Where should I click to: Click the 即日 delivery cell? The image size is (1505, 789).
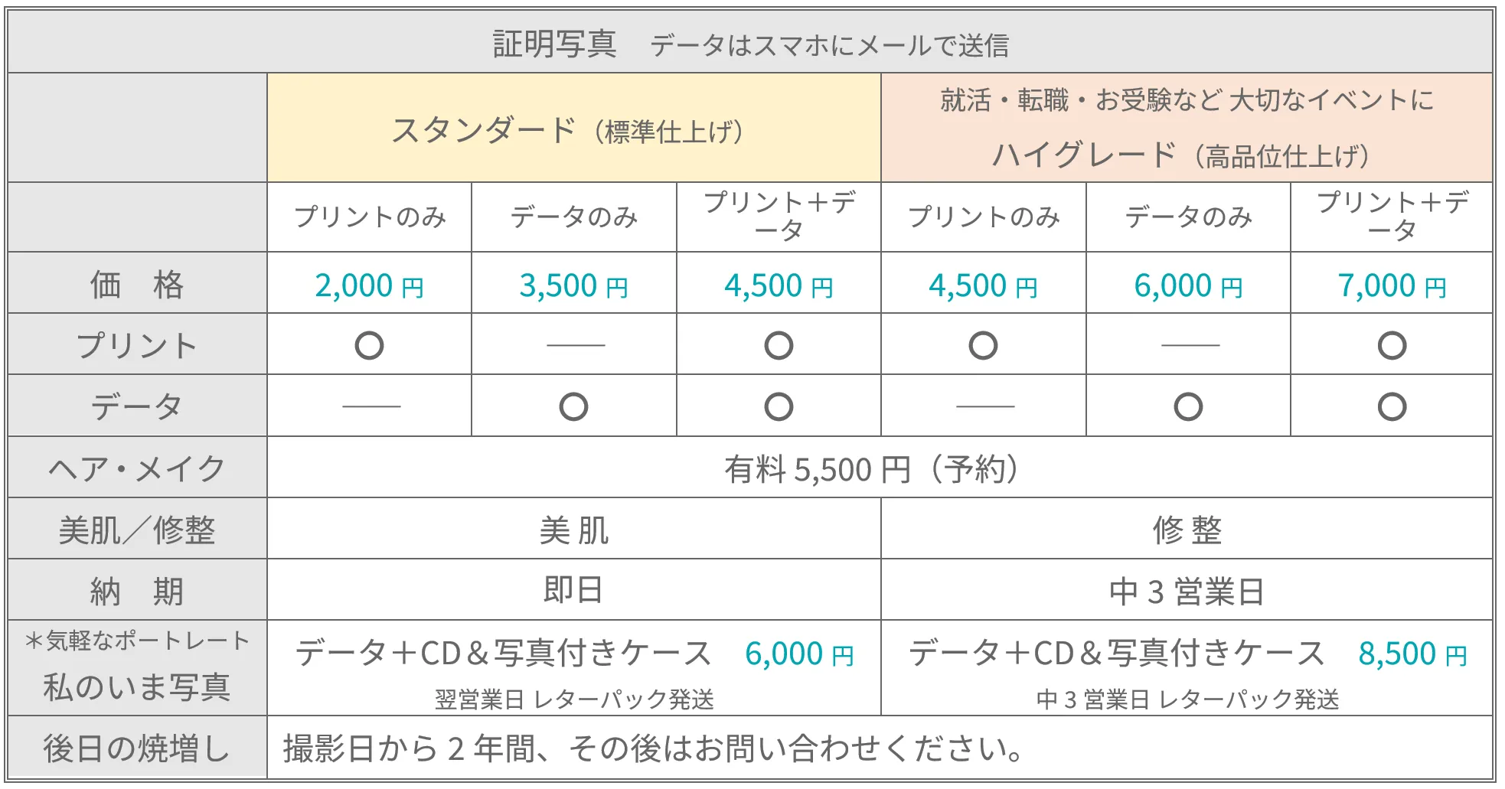(573, 590)
